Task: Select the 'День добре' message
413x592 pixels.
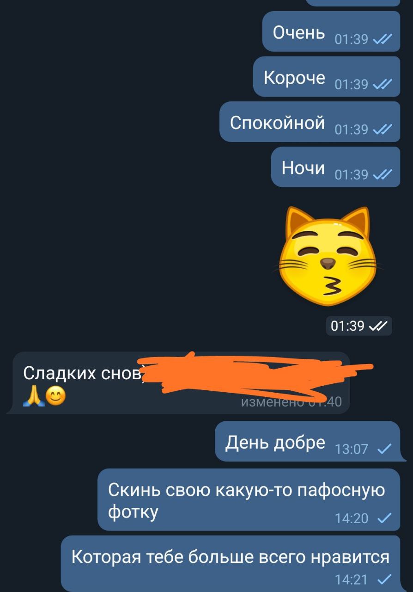Action: (308, 441)
